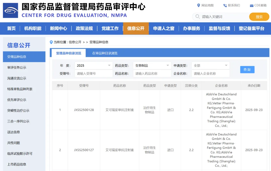Click acceptance number JXSS2500128

tap(84, 110)
